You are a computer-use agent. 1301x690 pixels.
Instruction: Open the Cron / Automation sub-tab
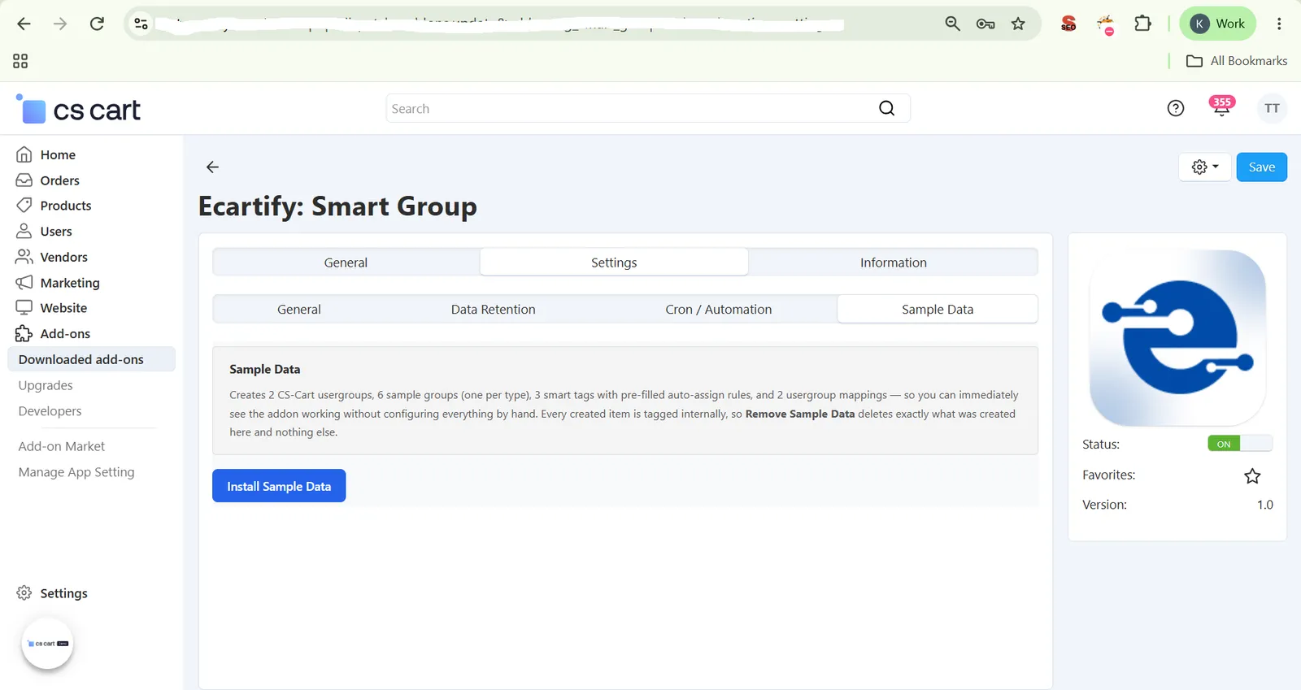(x=719, y=310)
